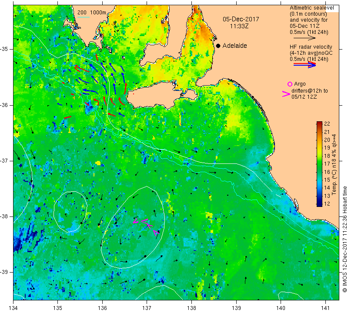This screenshot has width=348, height=313.
Task: Click the "HF radar velocity" legend heading
Action: (x=311, y=47)
